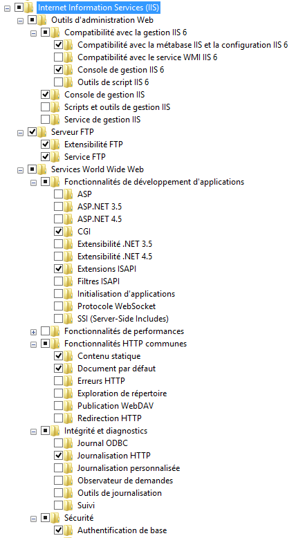
Task: Collapse Intégrité et diagnostics node
Action: coord(33,432)
